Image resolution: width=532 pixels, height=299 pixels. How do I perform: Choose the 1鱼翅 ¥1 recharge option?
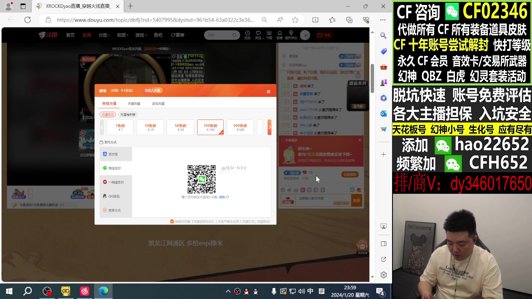[120, 127]
